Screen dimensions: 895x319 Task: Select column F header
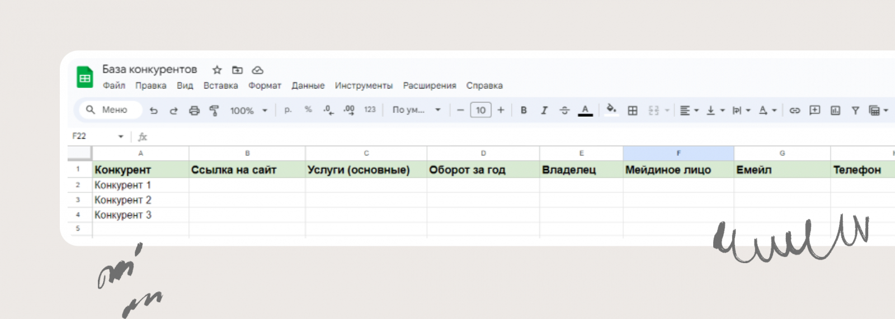tap(679, 153)
